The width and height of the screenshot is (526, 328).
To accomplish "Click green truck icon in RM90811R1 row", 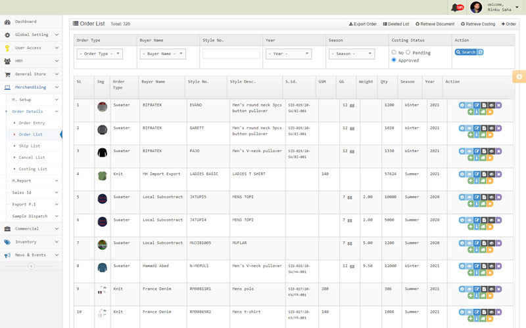I will (x=483, y=296).
